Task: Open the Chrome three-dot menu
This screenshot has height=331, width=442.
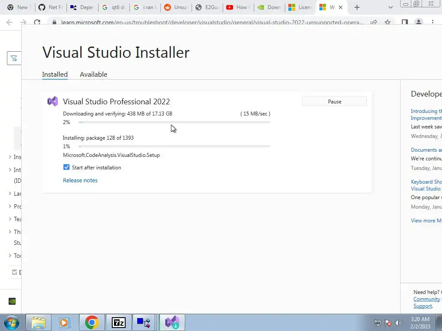Action: pyautogui.click(x=433, y=22)
